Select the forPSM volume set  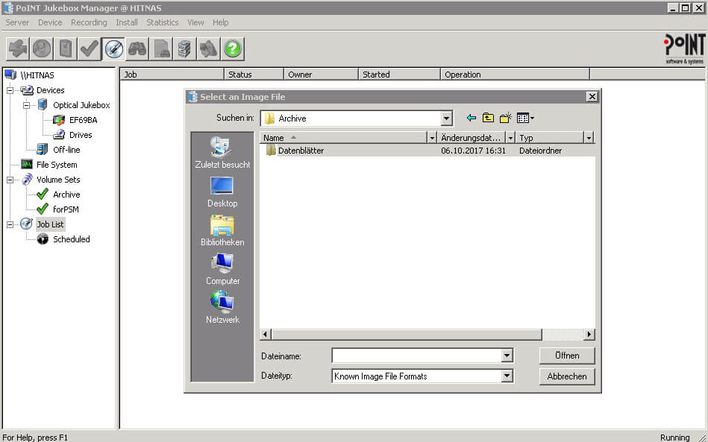tap(66, 209)
